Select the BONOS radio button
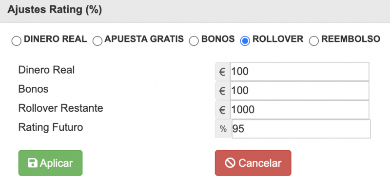The width and height of the screenshot is (390, 179). pyautogui.click(x=194, y=41)
